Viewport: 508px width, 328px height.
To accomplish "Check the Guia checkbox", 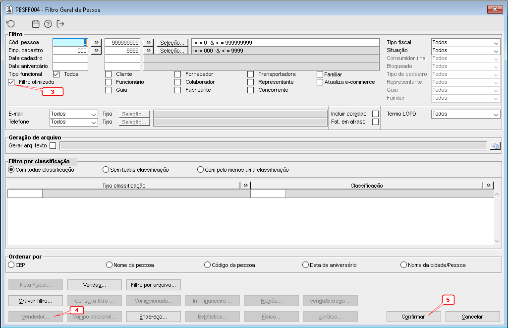I will 109,90.
